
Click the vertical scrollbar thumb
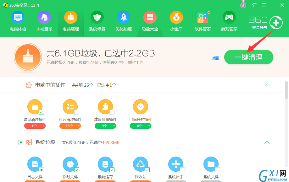click(x=286, y=90)
